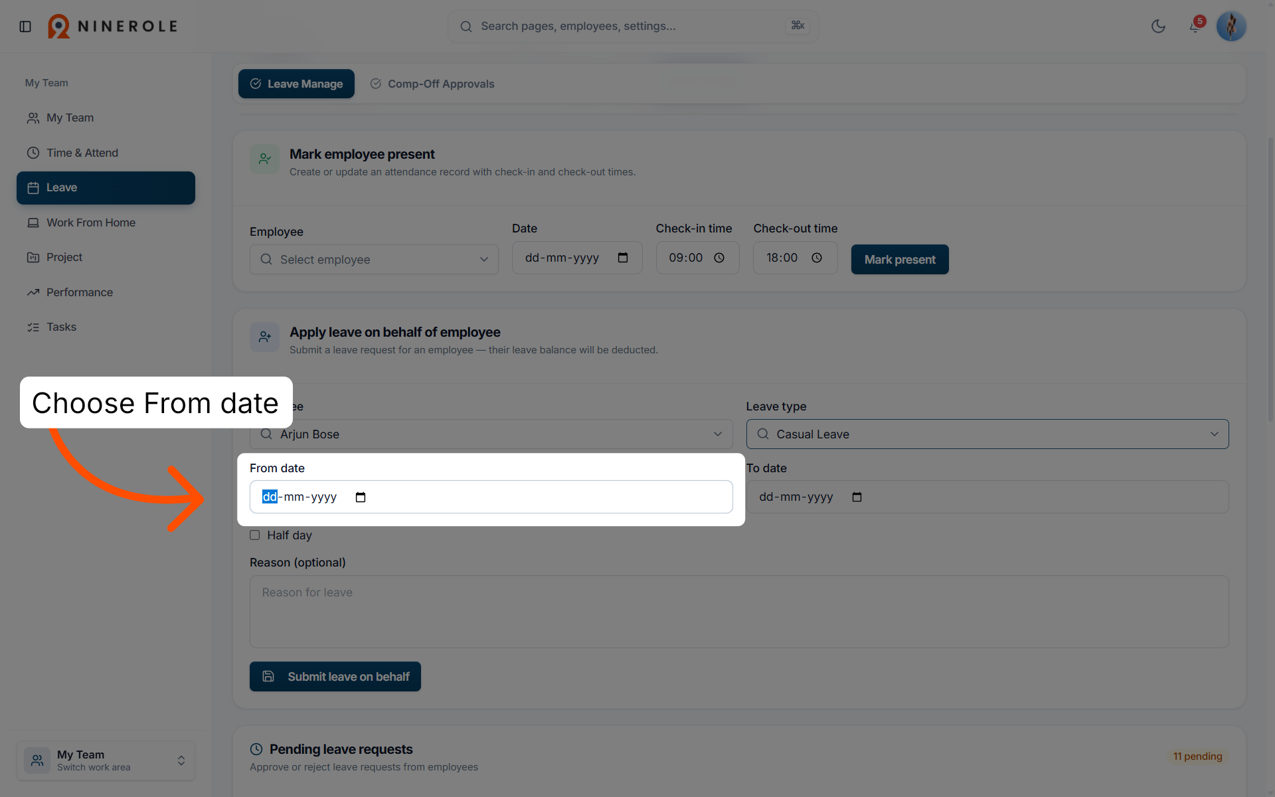Image resolution: width=1275 pixels, height=797 pixels.
Task: Tick the Half day checkbox
Action: tap(255, 535)
